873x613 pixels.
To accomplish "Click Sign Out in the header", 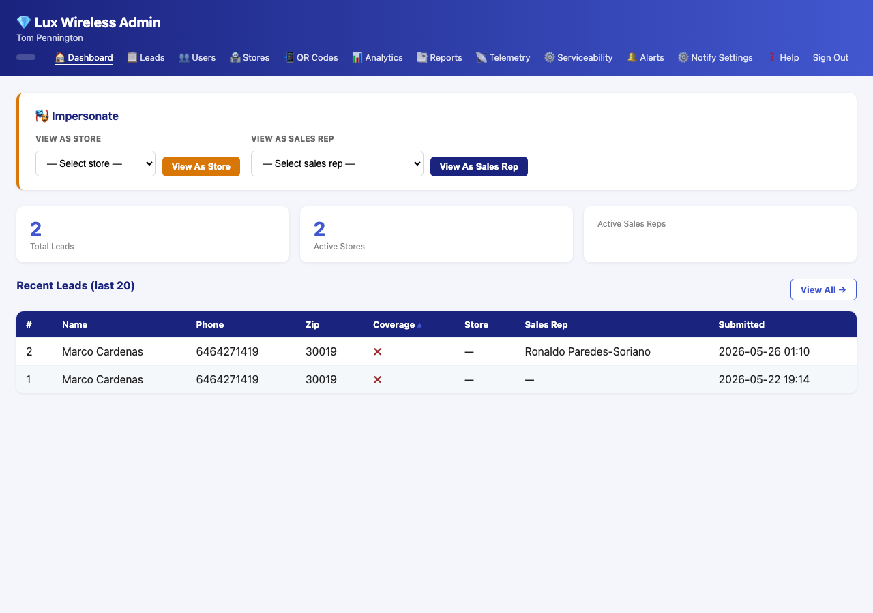I will (x=831, y=58).
